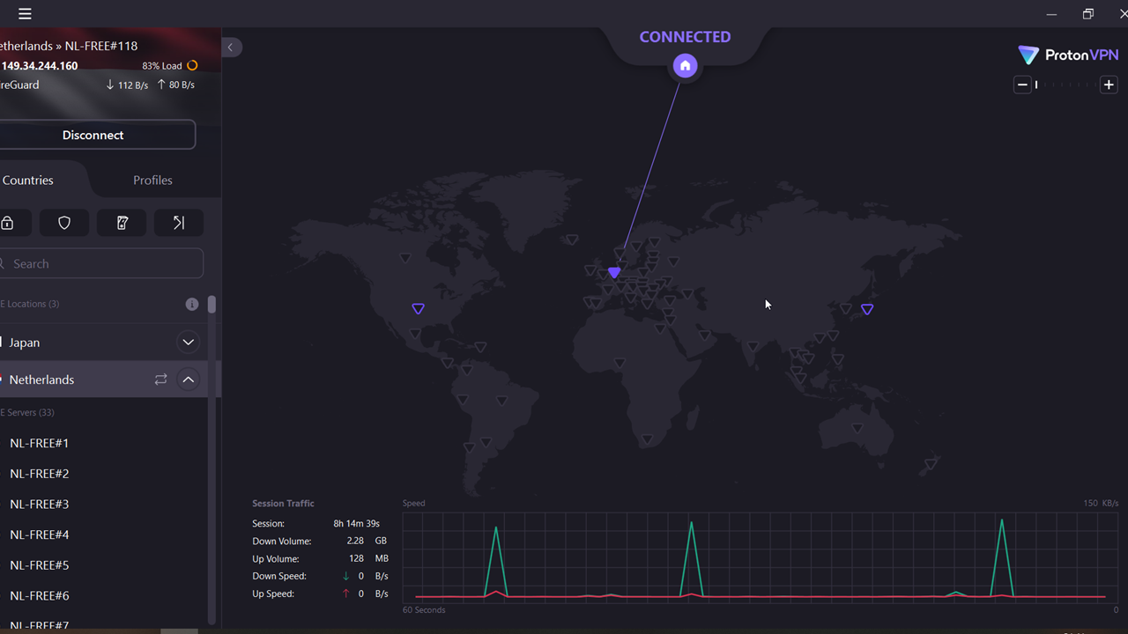Select the Japan map marker

coord(867,309)
